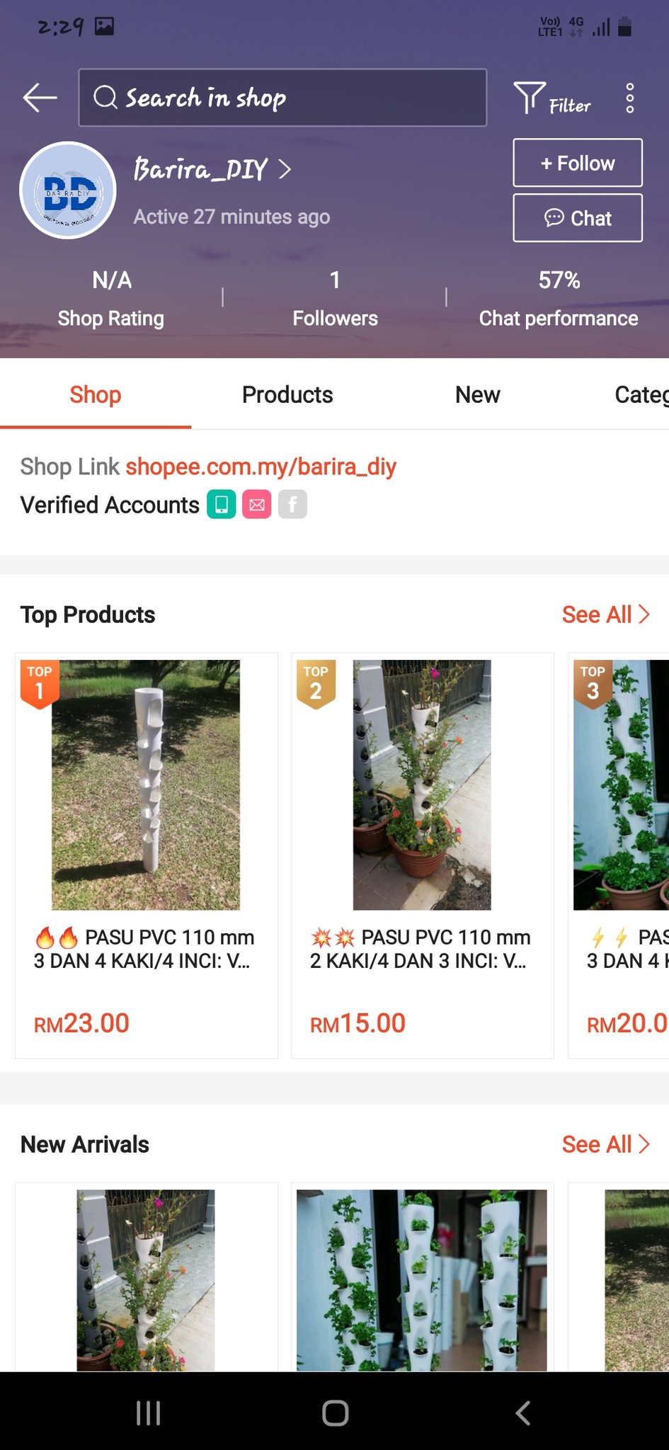Screen dimensions: 669x1450
Task: Tap the green phone verified icon
Action: pos(221,505)
